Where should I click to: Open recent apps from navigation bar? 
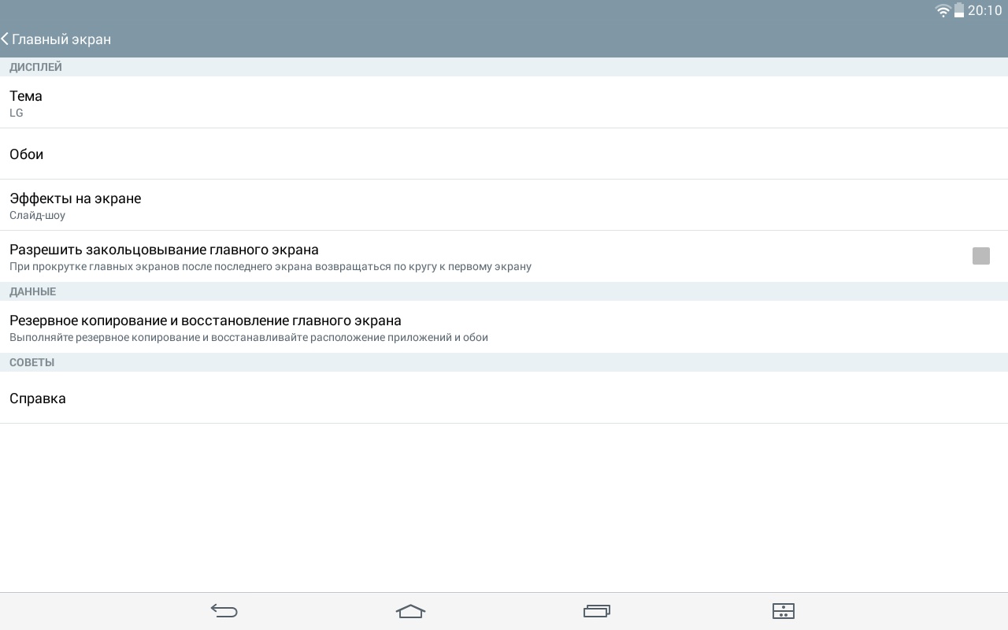(597, 611)
